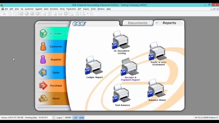Image resolution: width=219 pixels, height=123 pixels.
Task: Open the Purchase menu in menu bar
Action: [x=54, y=9]
